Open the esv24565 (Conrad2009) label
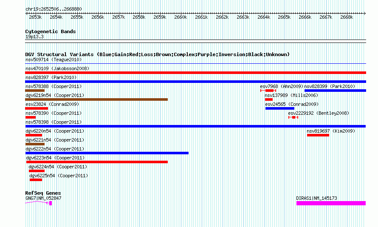378x227 pixels. pos(292,104)
